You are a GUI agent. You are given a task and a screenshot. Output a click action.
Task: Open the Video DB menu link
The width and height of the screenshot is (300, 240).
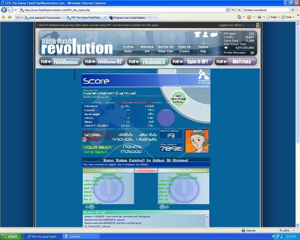(x=184, y=47)
